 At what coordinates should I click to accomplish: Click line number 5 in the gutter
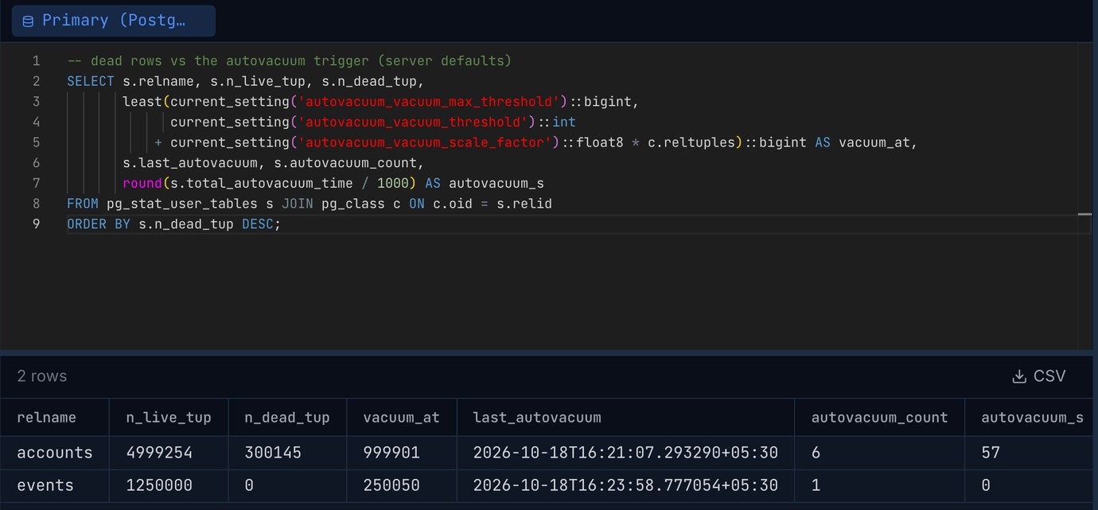click(36, 142)
